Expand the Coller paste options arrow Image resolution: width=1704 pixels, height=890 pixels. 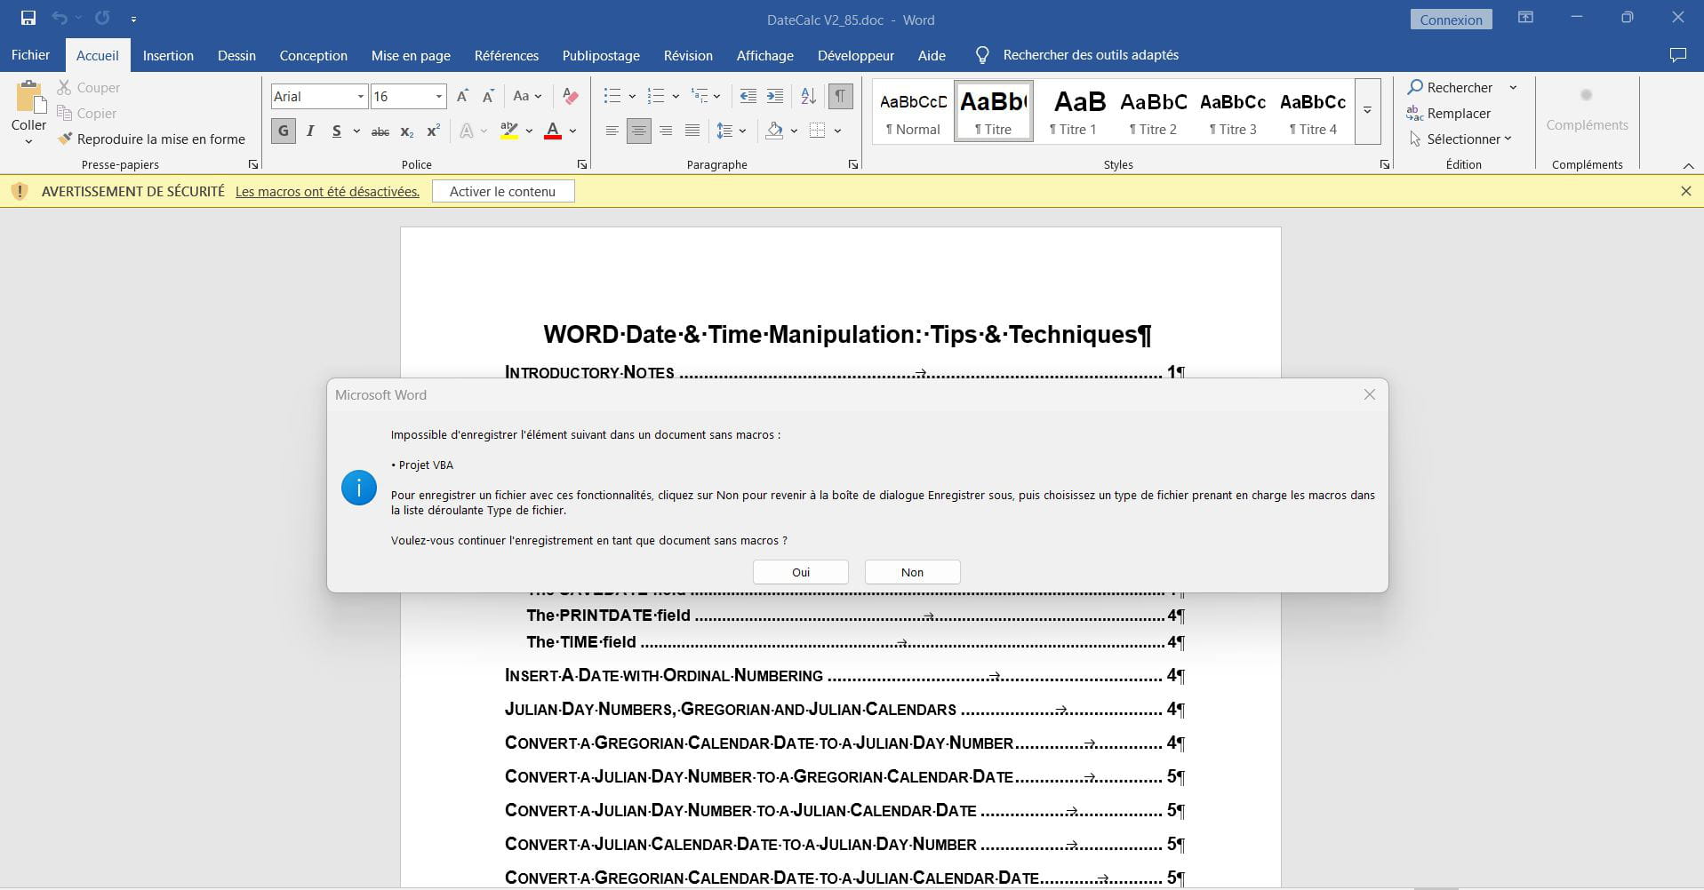point(28,141)
